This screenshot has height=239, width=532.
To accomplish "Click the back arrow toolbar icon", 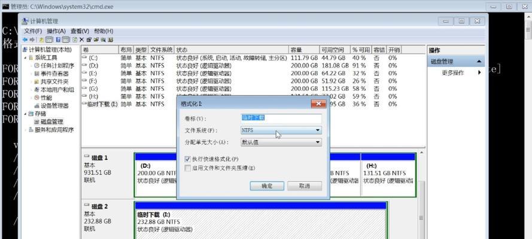I will 26,39.
